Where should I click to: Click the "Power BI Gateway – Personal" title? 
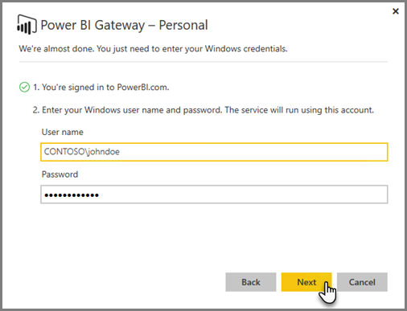click(x=124, y=25)
